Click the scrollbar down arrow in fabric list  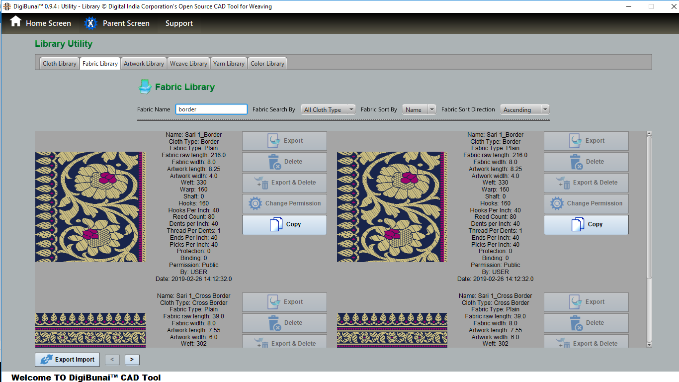649,344
